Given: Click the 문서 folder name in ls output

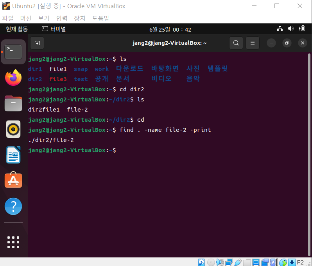Looking at the screenshot, I should click(123, 79).
